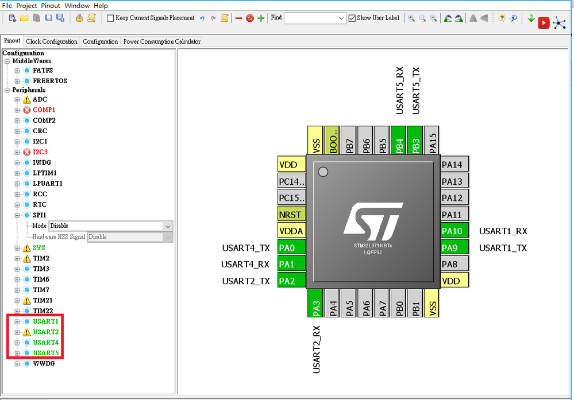Click the warning icon next to ADC
This screenshot has height=400, width=574.
[27, 99]
